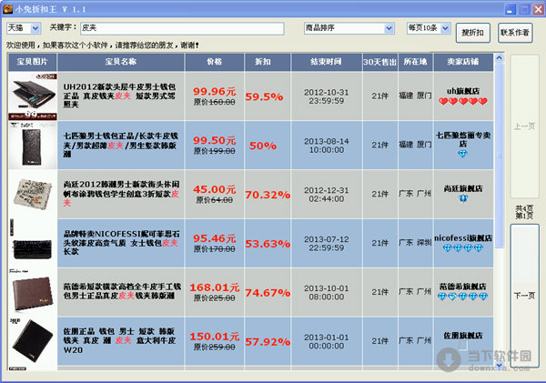546x383 pixels.
Task: Close the 小兔折扣王 window
Action: (539, 9)
